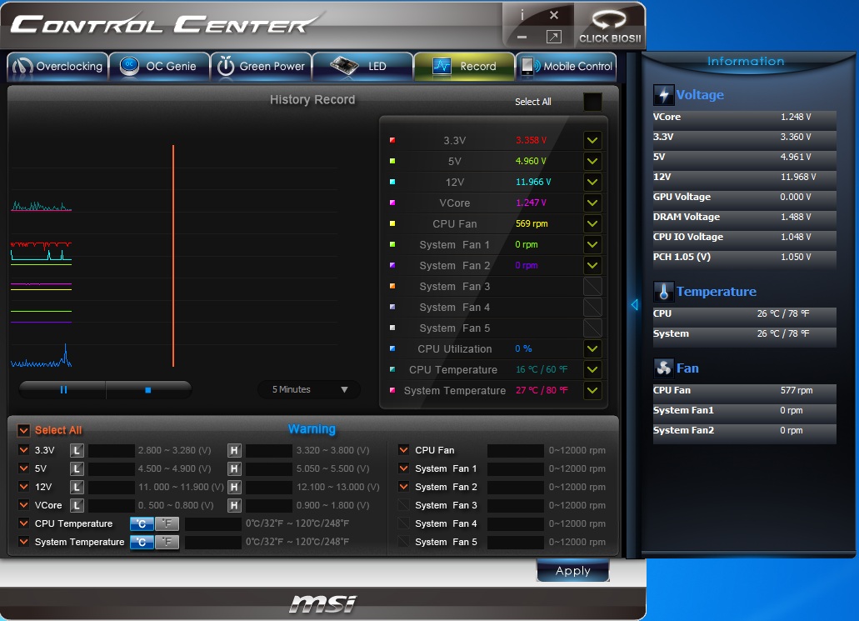Click the 12V low limit L icon
Image resolution: width=859 pixels, height=621 pixels.
pyautogui.click(x=77, y=487)
